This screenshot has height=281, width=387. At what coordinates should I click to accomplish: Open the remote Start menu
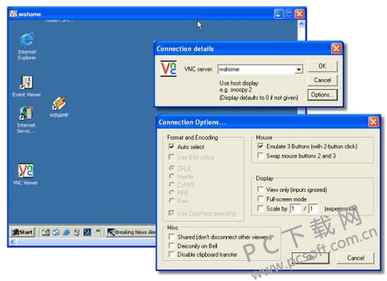click(22, 232)
